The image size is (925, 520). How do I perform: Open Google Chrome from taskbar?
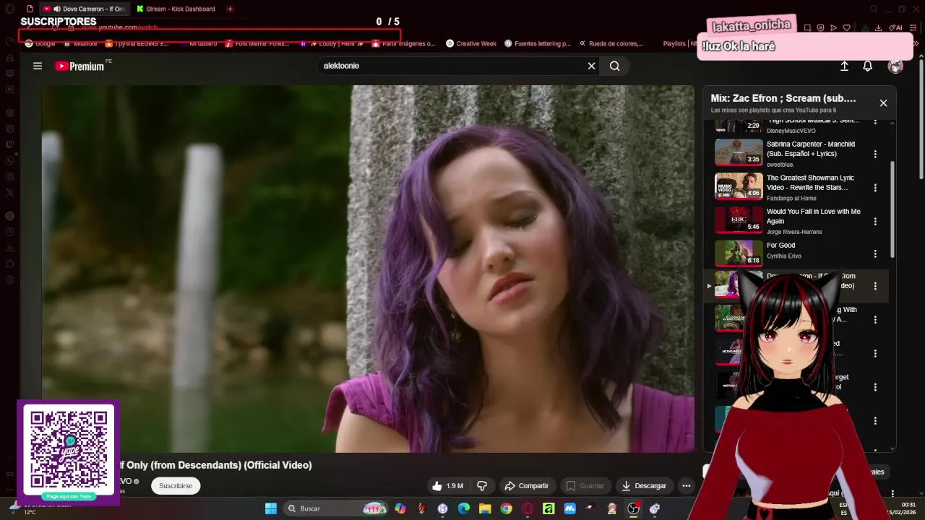pyautogui.click(x=507, y=508)
